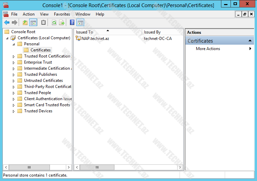The height and width of the screenshot is (181, 257).
Task: Toggle Show/Hide Console Tree toolbar icon
Action: click(33, 23)
